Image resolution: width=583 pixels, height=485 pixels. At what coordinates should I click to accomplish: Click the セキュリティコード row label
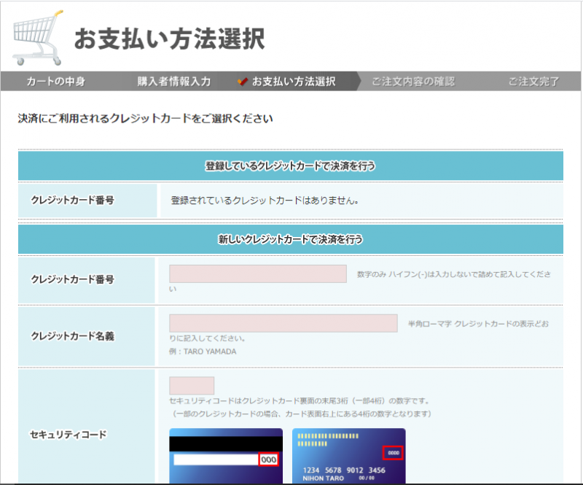[x=69, y=435]
